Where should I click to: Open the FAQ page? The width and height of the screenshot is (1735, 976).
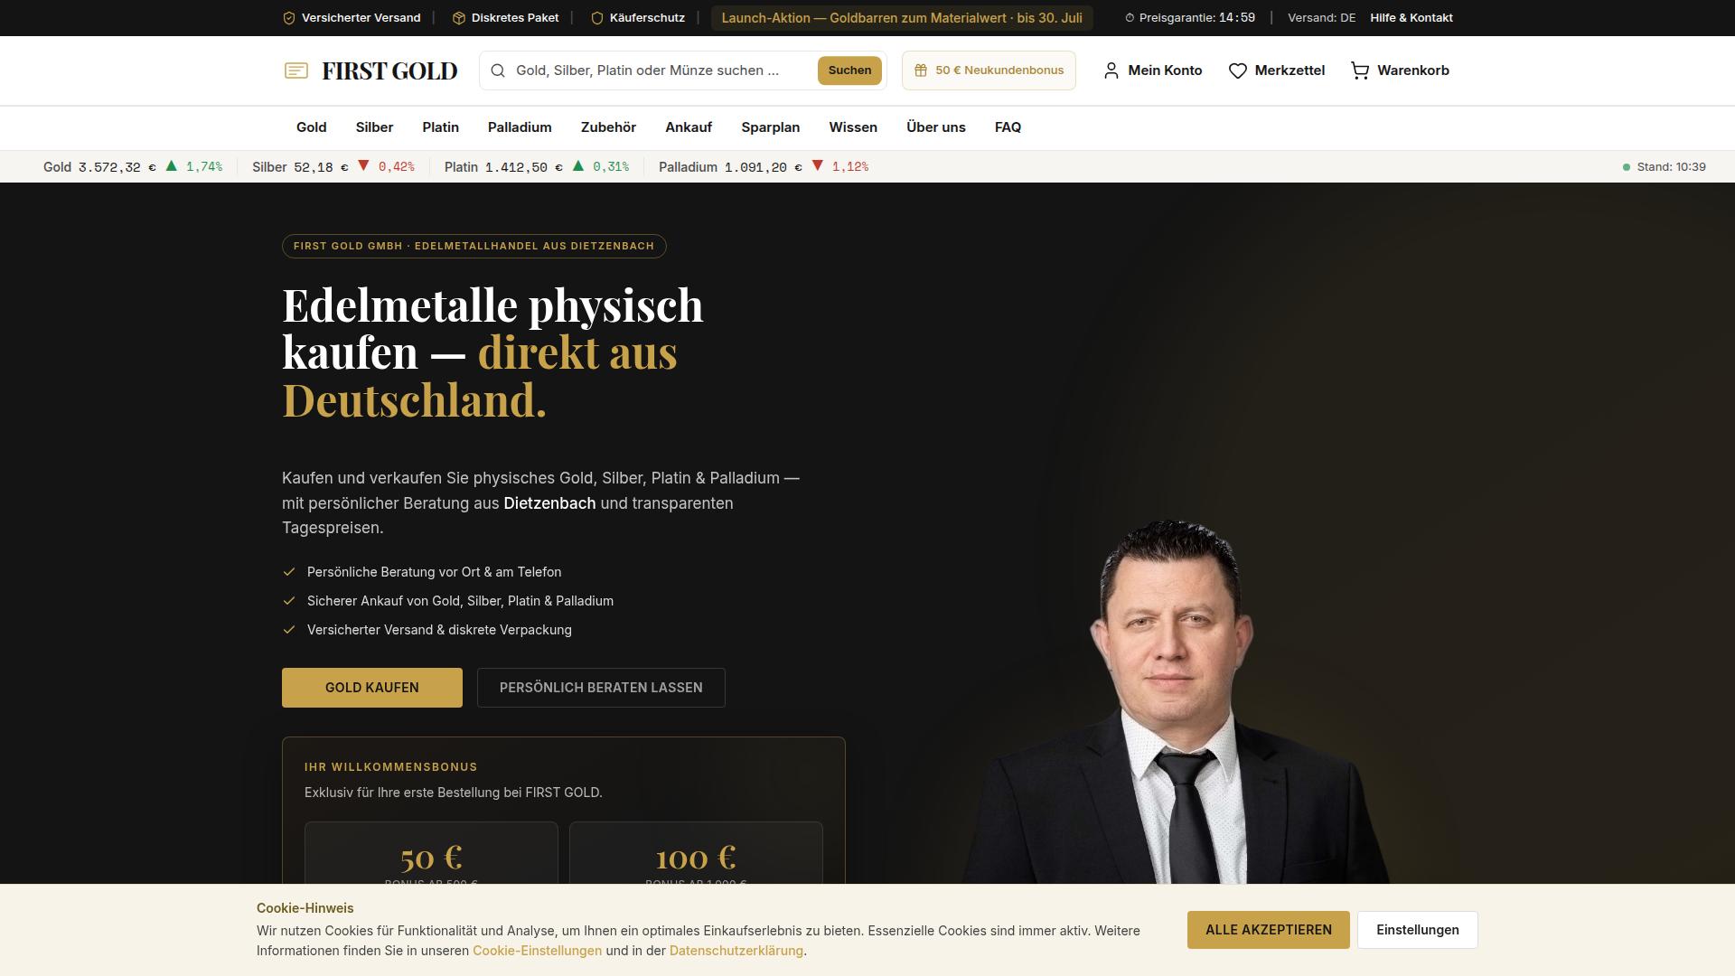(1008, 127)
